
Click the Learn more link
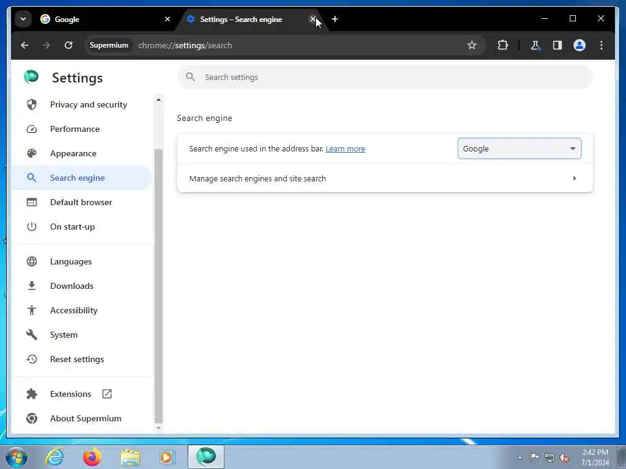(345, 149)
